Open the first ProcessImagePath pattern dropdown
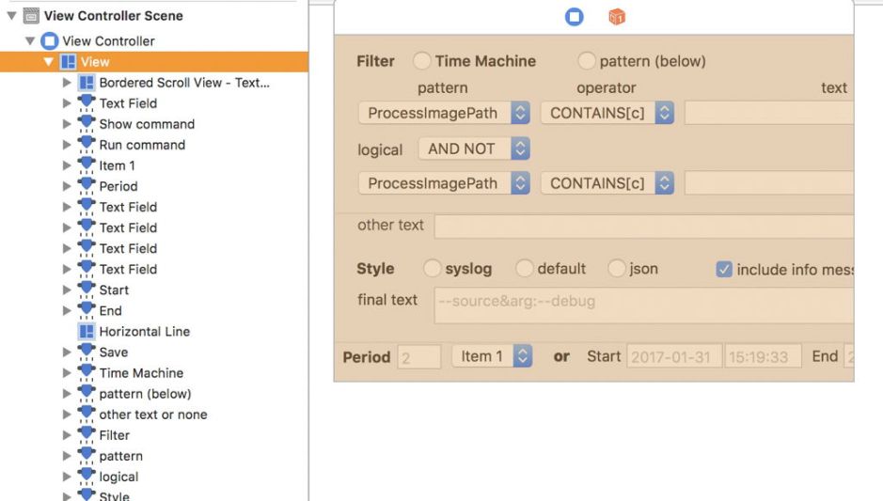The image size is (883, 501). pyautogui.click(x=445, y=113)
